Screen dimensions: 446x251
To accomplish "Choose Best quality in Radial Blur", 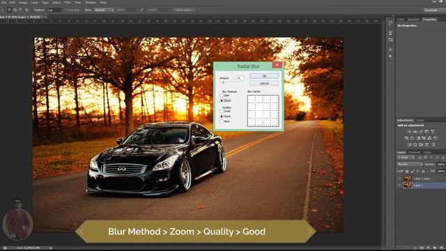I will click(x=222, y=121).
